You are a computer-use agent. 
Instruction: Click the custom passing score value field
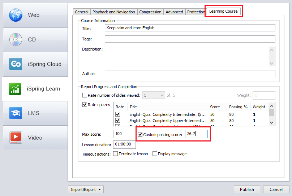pos(196,134)
